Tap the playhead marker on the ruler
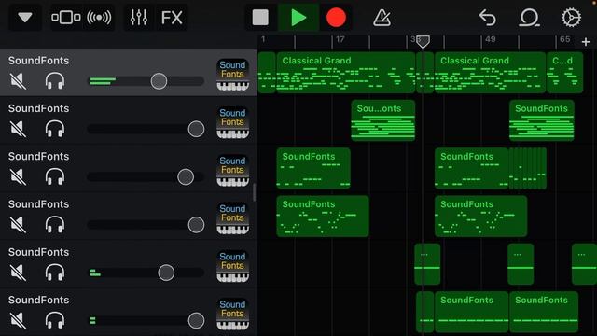597x336 pixels. click(423, 41)
